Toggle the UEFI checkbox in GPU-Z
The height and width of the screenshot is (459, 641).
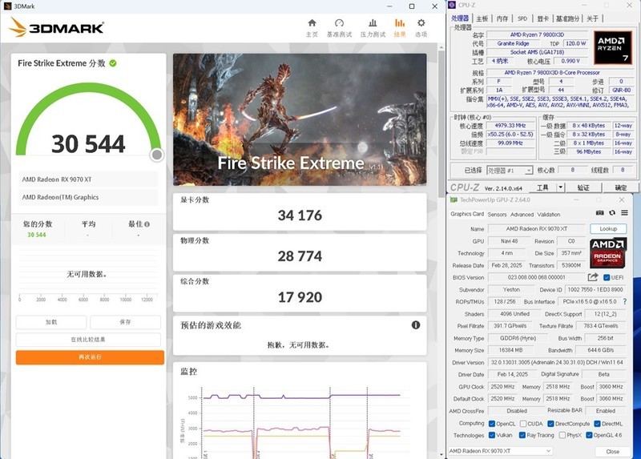[x=607, y=277]
